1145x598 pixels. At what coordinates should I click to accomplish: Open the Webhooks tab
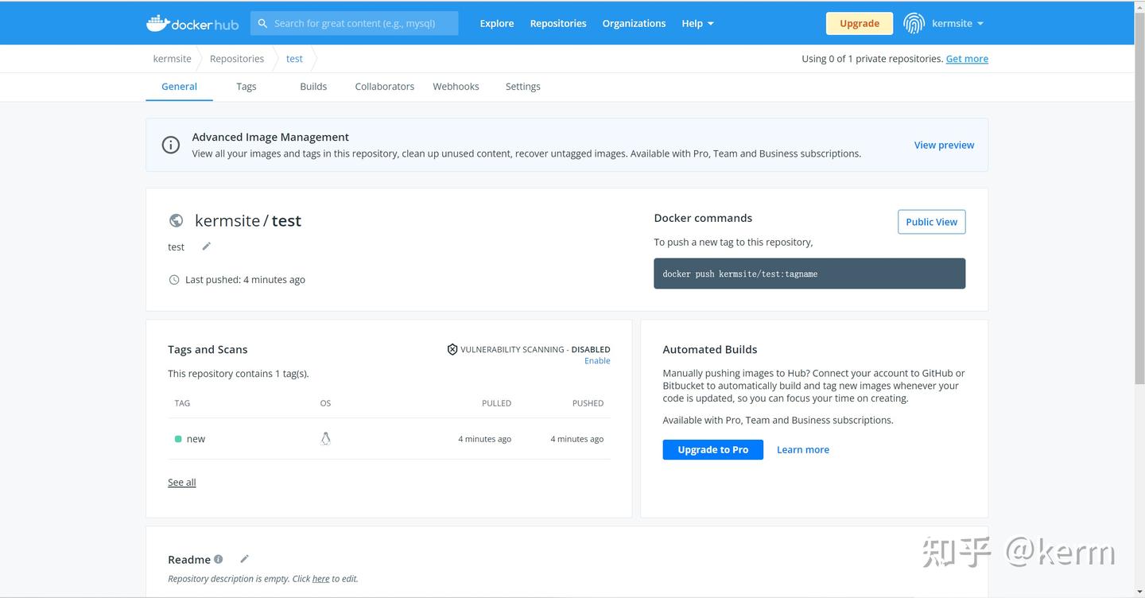456,87
